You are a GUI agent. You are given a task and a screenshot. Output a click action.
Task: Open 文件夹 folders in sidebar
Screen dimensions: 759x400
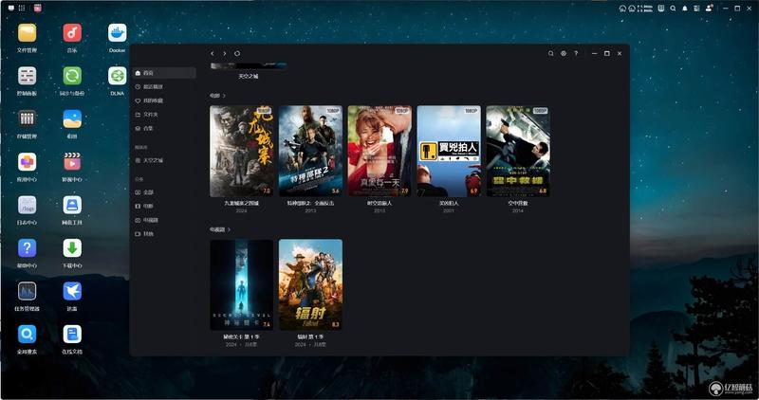click(164, 115)
